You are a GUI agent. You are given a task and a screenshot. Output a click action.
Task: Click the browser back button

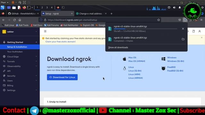point(4,20)
